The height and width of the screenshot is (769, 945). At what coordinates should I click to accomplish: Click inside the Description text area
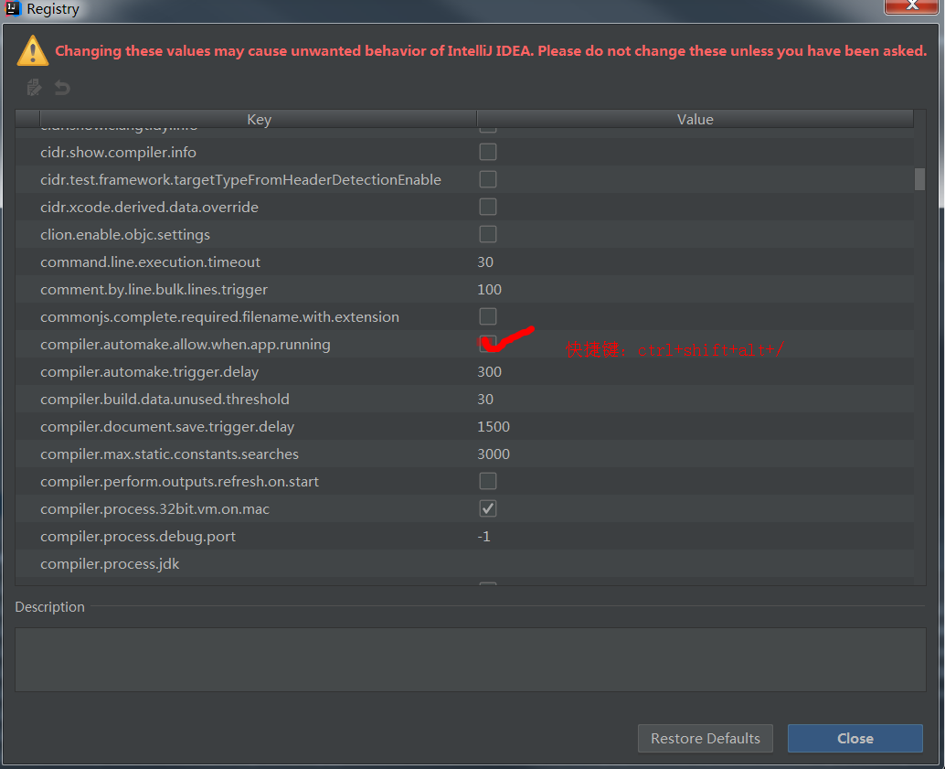pyautogui.click(x=470, y=659)
